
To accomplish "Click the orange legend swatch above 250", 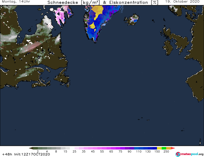I will (x=168, y=148).
